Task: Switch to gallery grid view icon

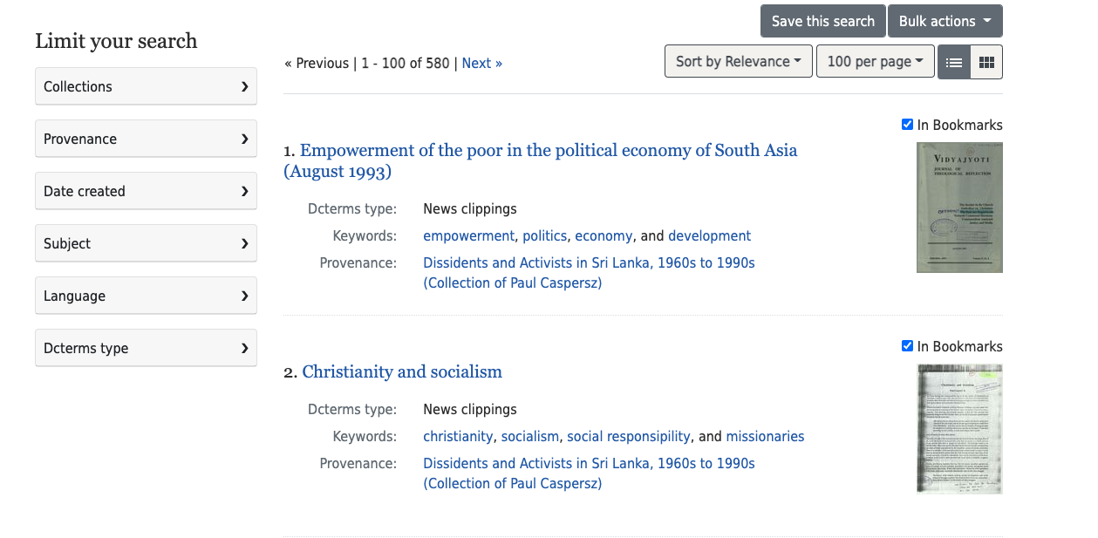Action: 986,62
